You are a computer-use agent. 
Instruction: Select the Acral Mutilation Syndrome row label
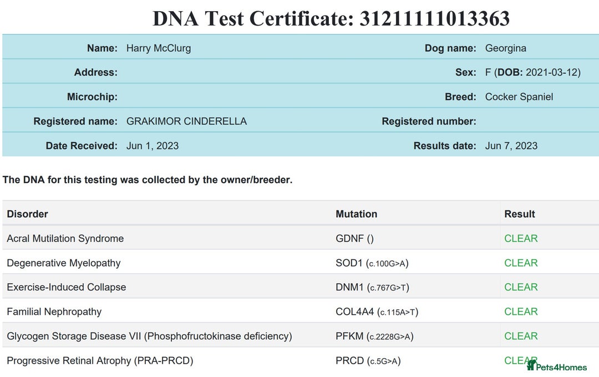click(x=65, y=239)
